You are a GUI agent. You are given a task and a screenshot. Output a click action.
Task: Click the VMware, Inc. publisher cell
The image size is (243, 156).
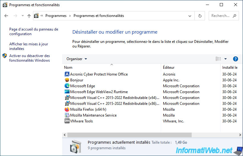(173, 121)
